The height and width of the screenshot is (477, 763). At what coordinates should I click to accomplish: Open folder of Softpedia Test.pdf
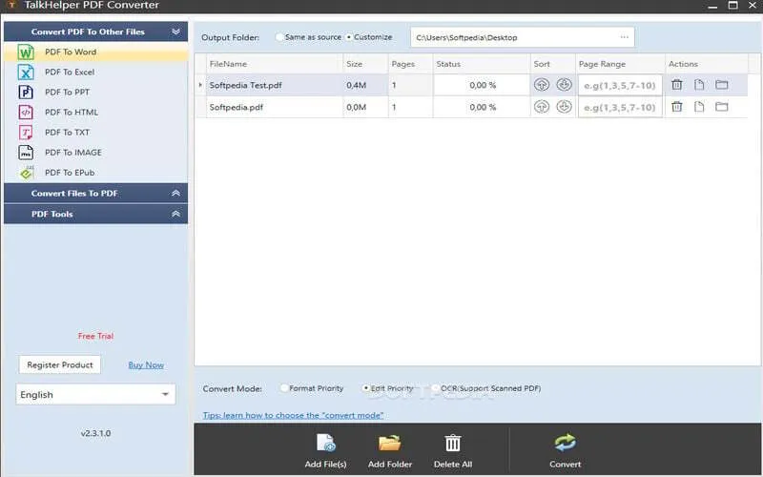(x=722, y=85)
